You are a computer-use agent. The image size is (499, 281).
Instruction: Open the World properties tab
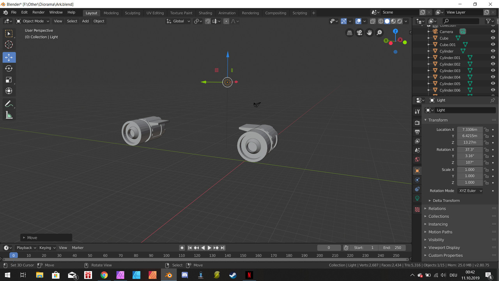tap(417, 159)
